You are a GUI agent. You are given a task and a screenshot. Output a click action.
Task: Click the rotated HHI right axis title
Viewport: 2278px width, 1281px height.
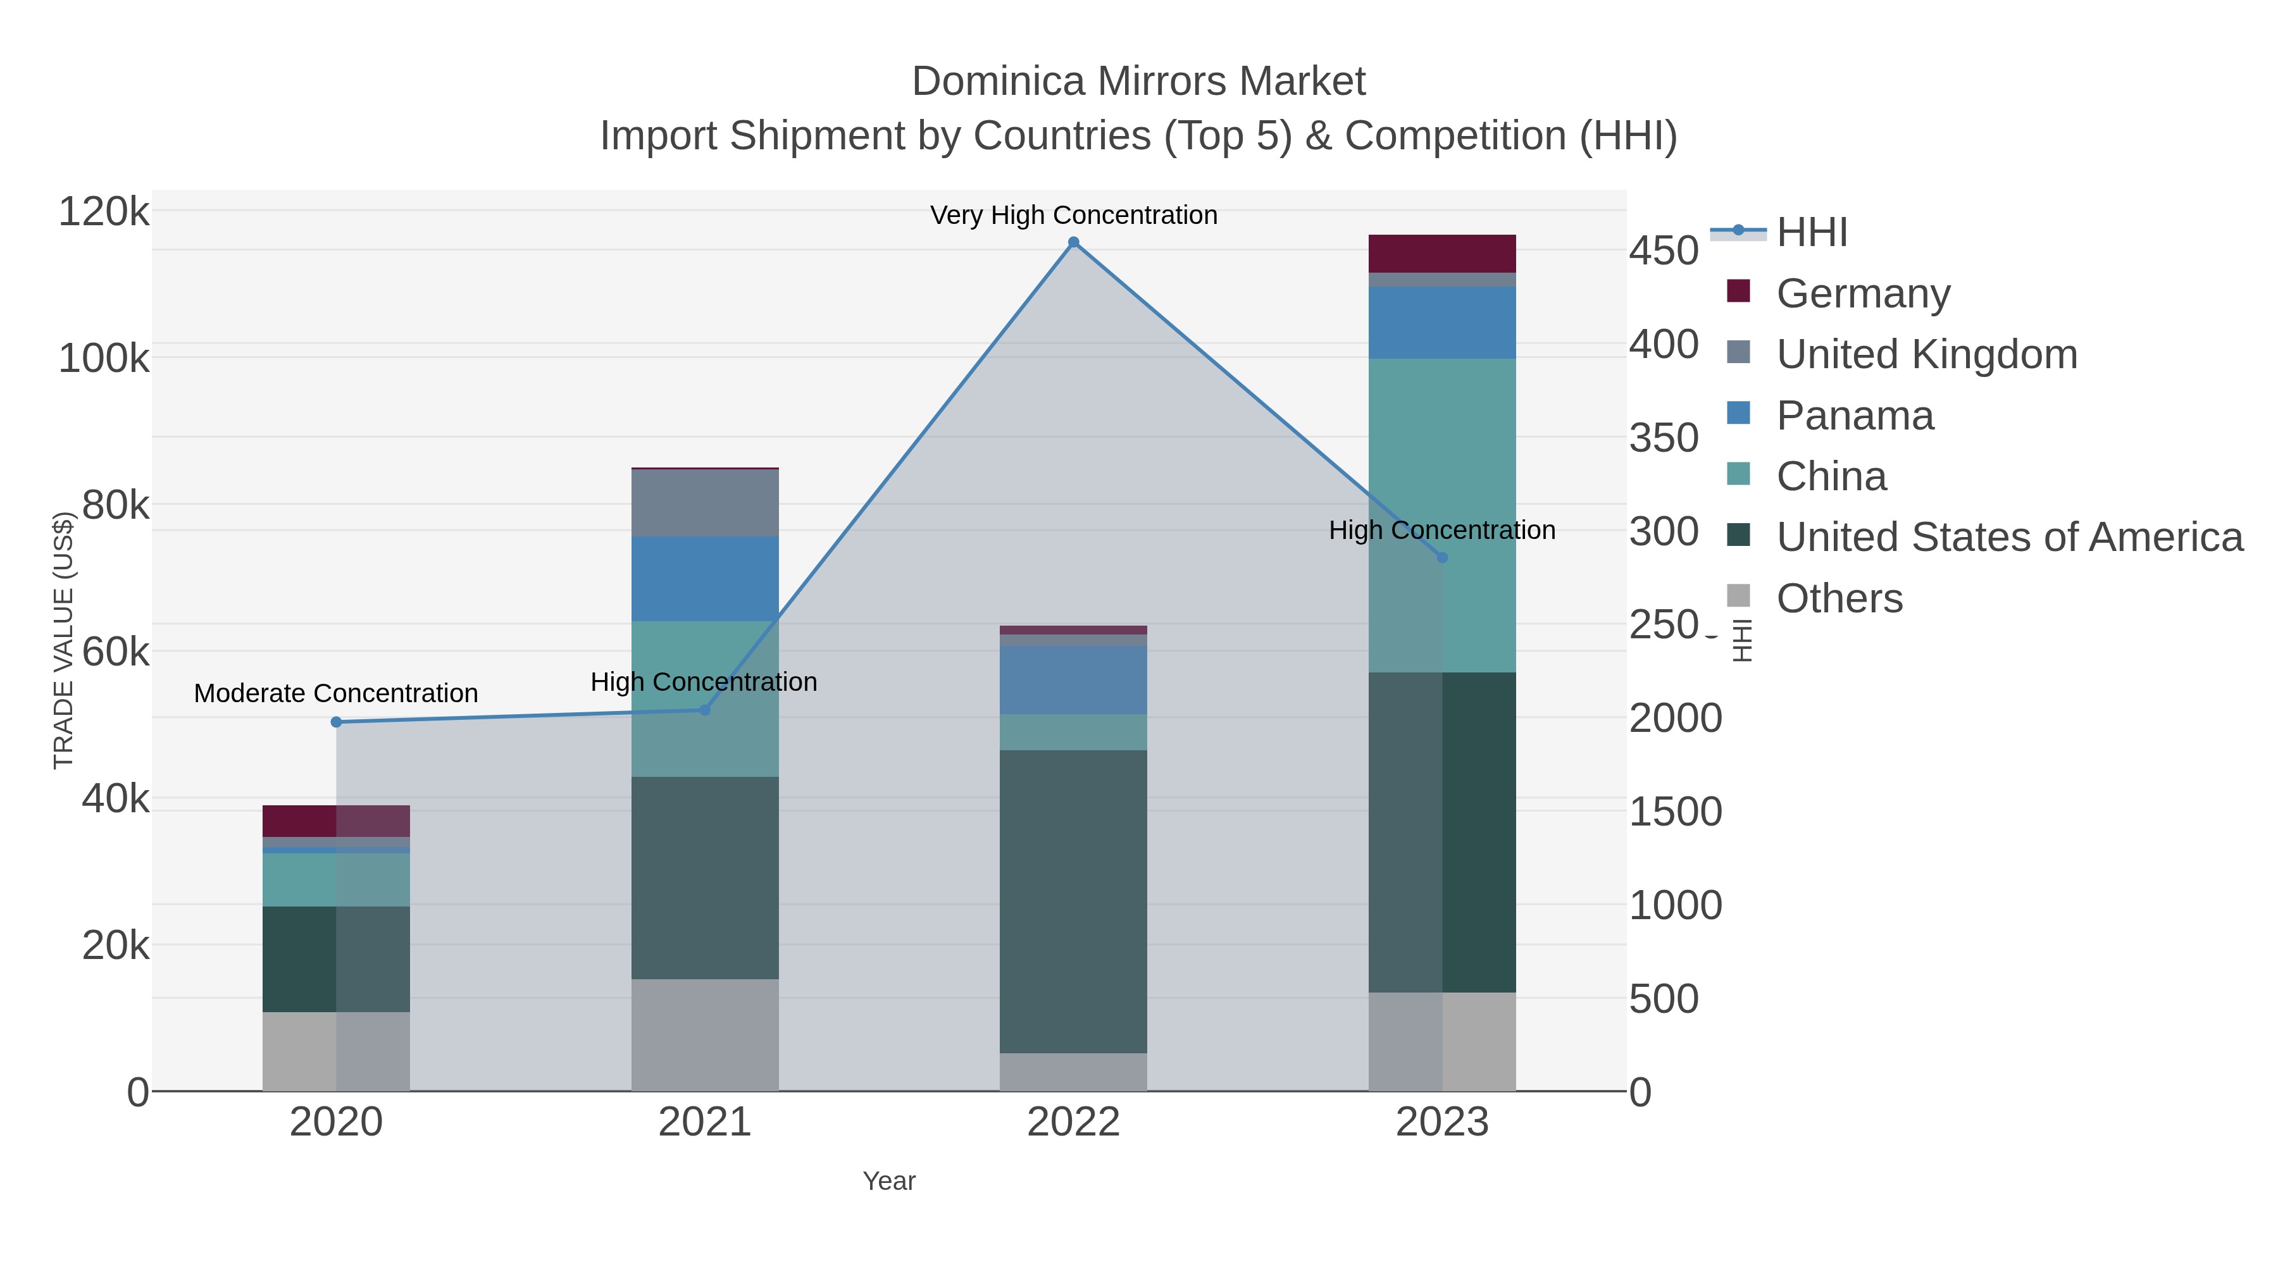[x=1741, y=640]
